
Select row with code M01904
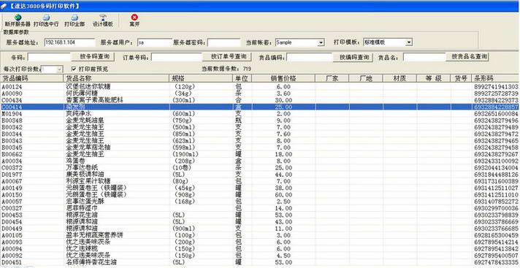pos(12,114)
